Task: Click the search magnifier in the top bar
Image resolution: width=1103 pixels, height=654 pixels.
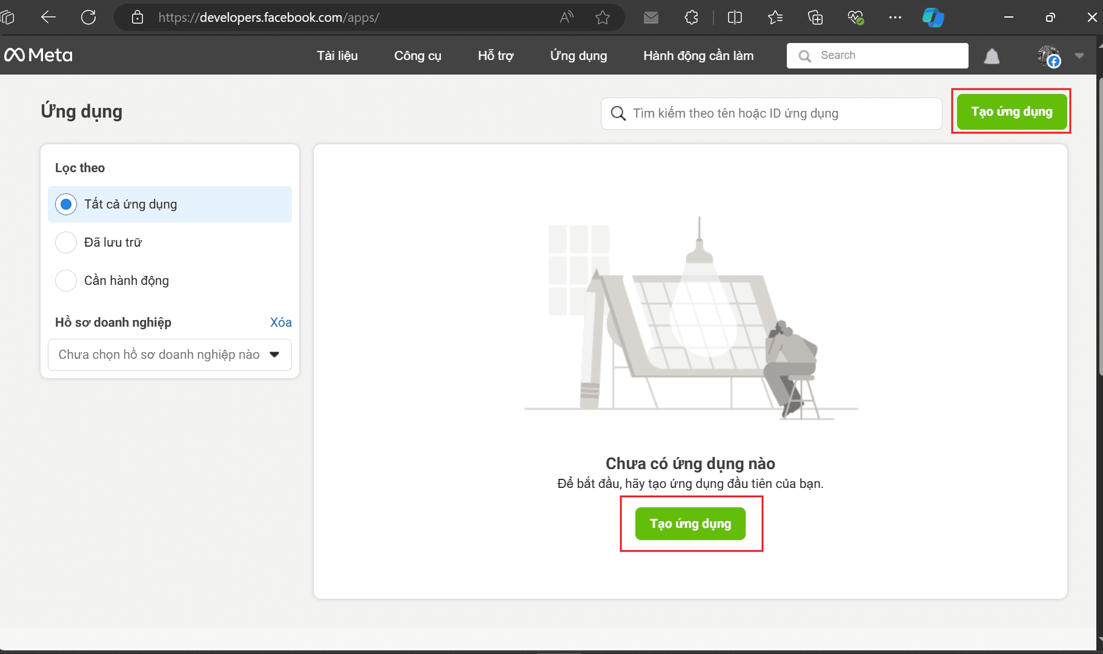Action: point(804,56)
